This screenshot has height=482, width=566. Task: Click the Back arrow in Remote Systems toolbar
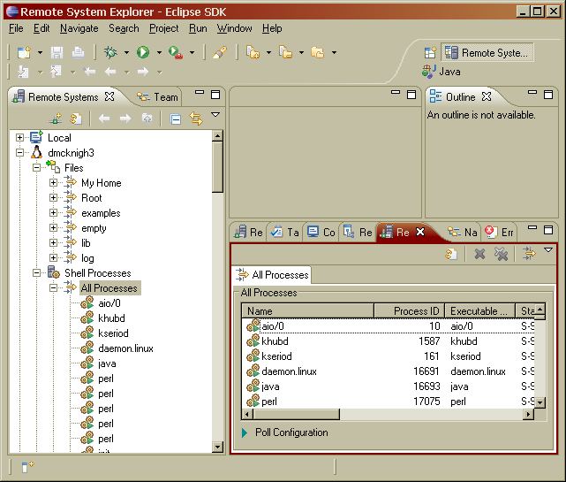(x=105, y=119)
